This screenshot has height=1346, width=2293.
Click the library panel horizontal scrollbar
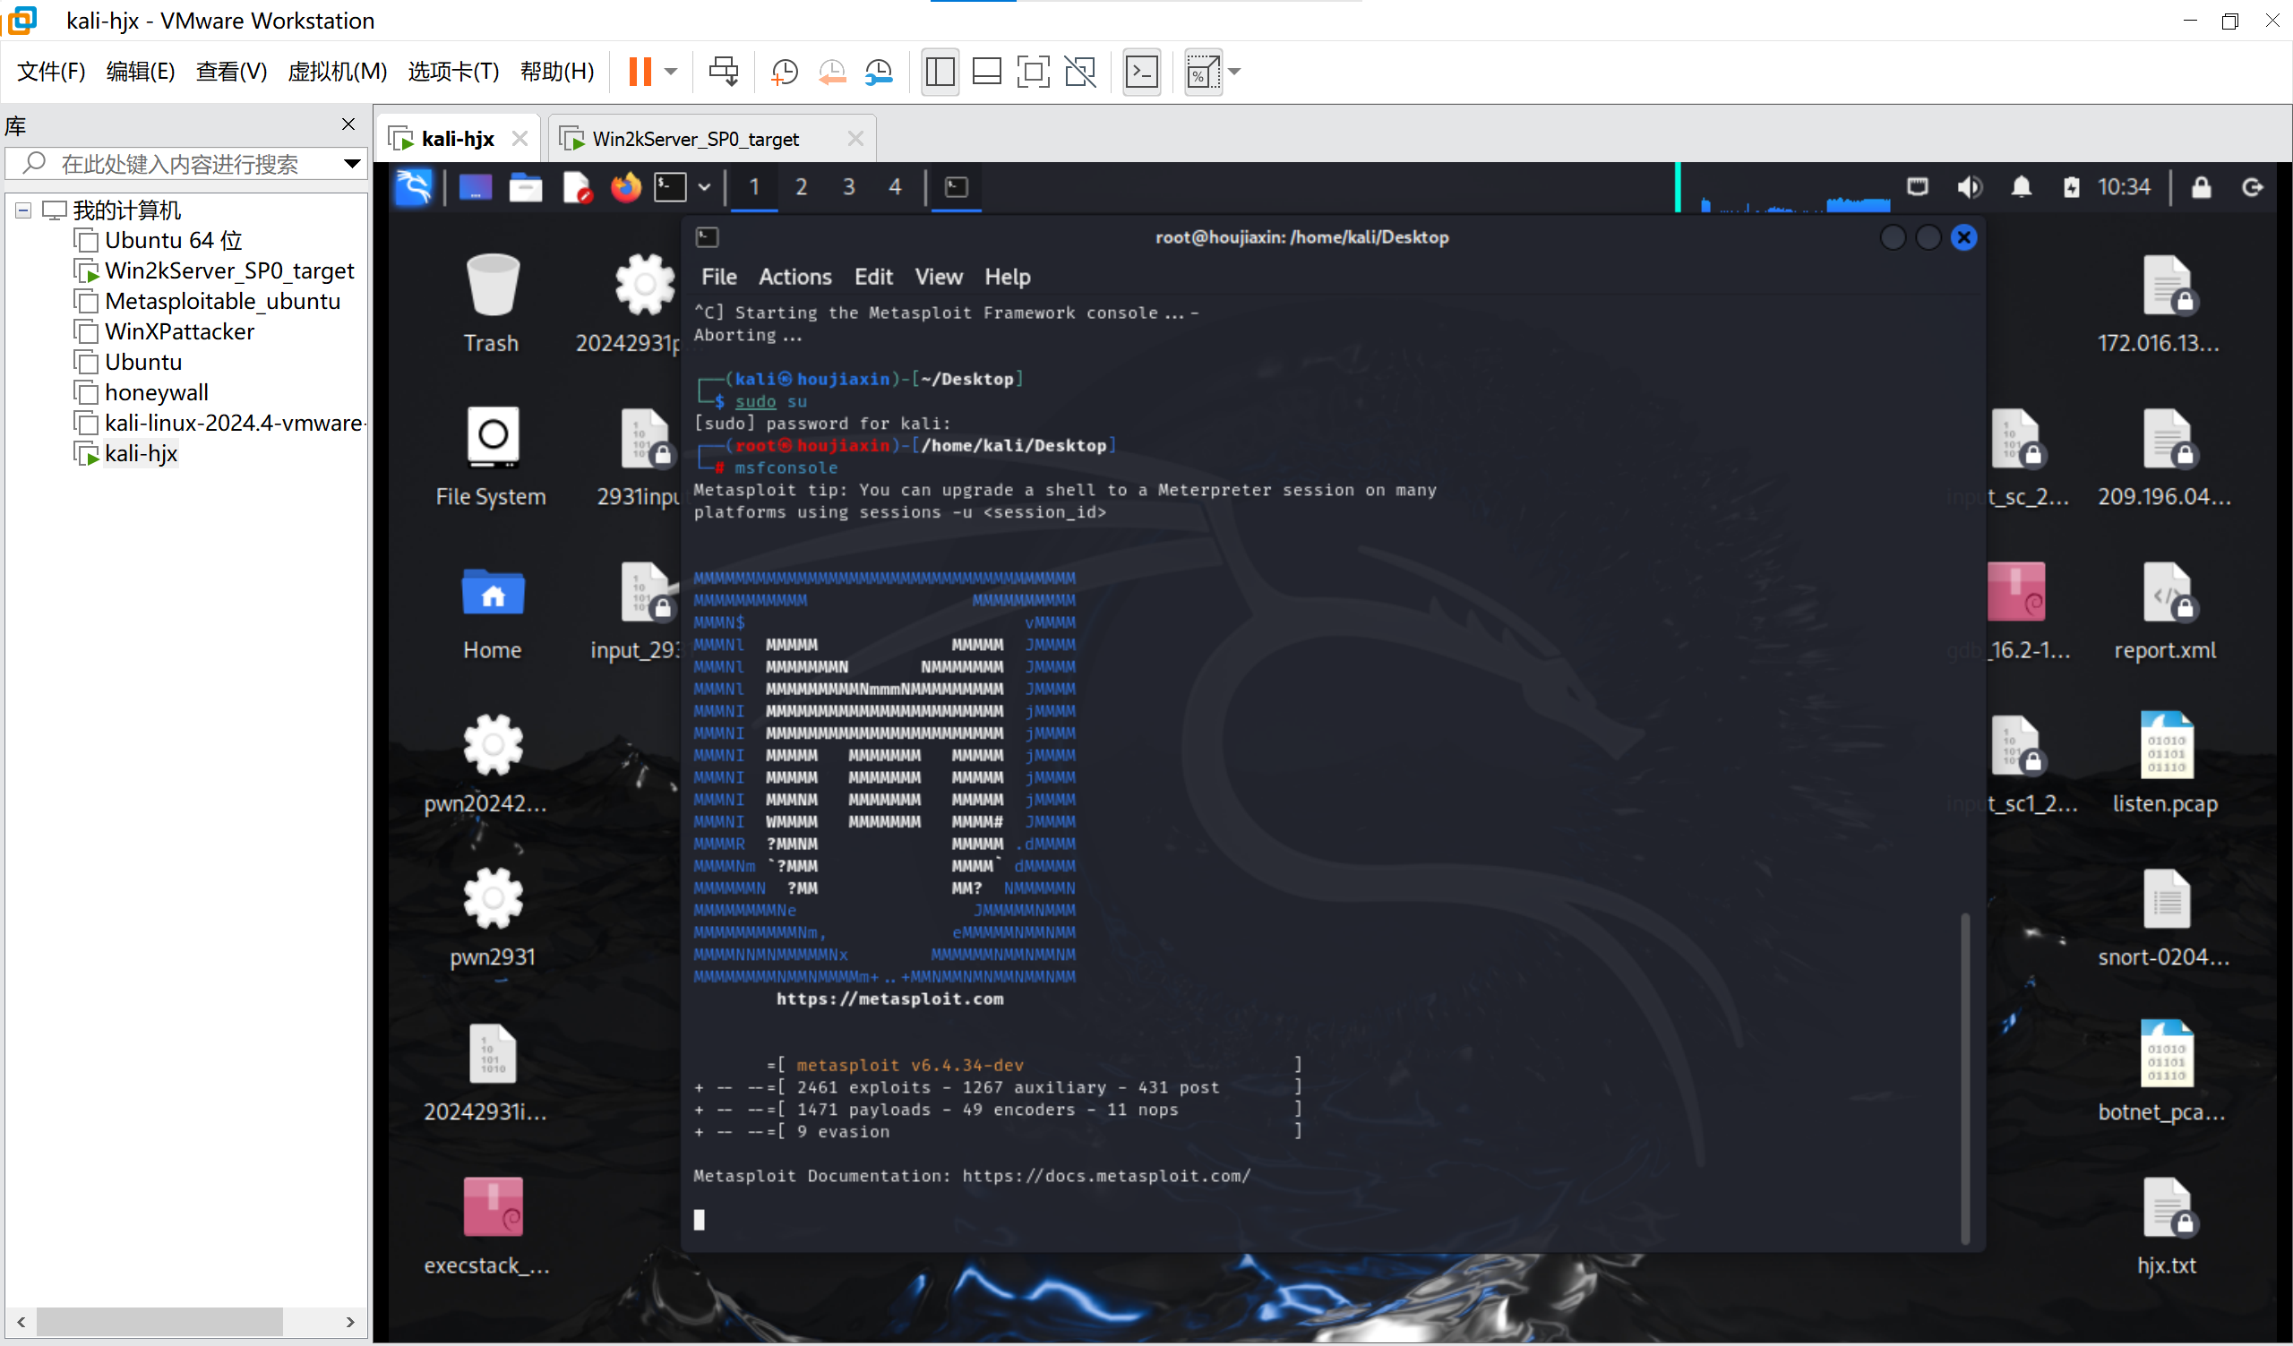tap(159, 1322)
